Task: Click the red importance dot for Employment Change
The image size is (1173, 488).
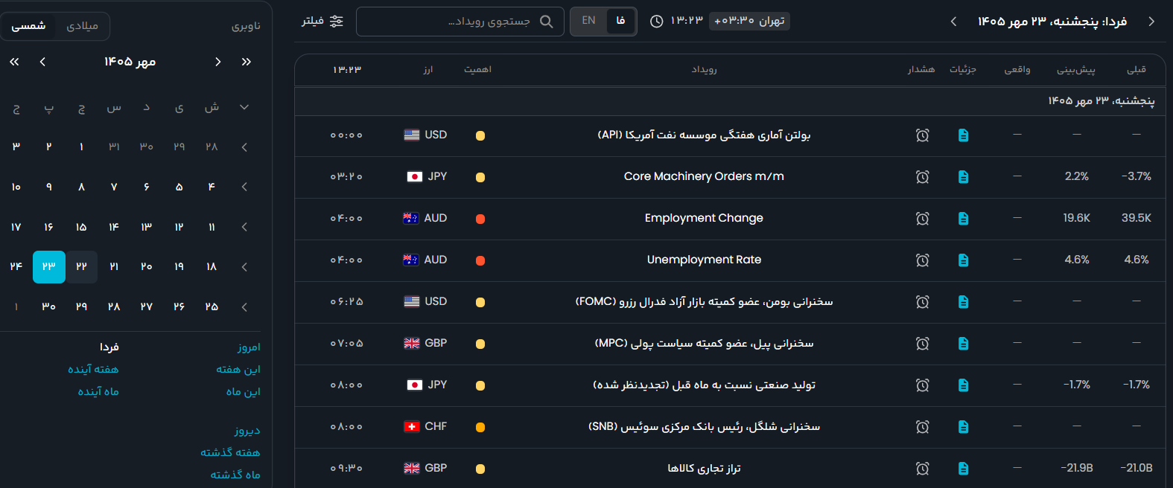Action: tap(480, 219)
